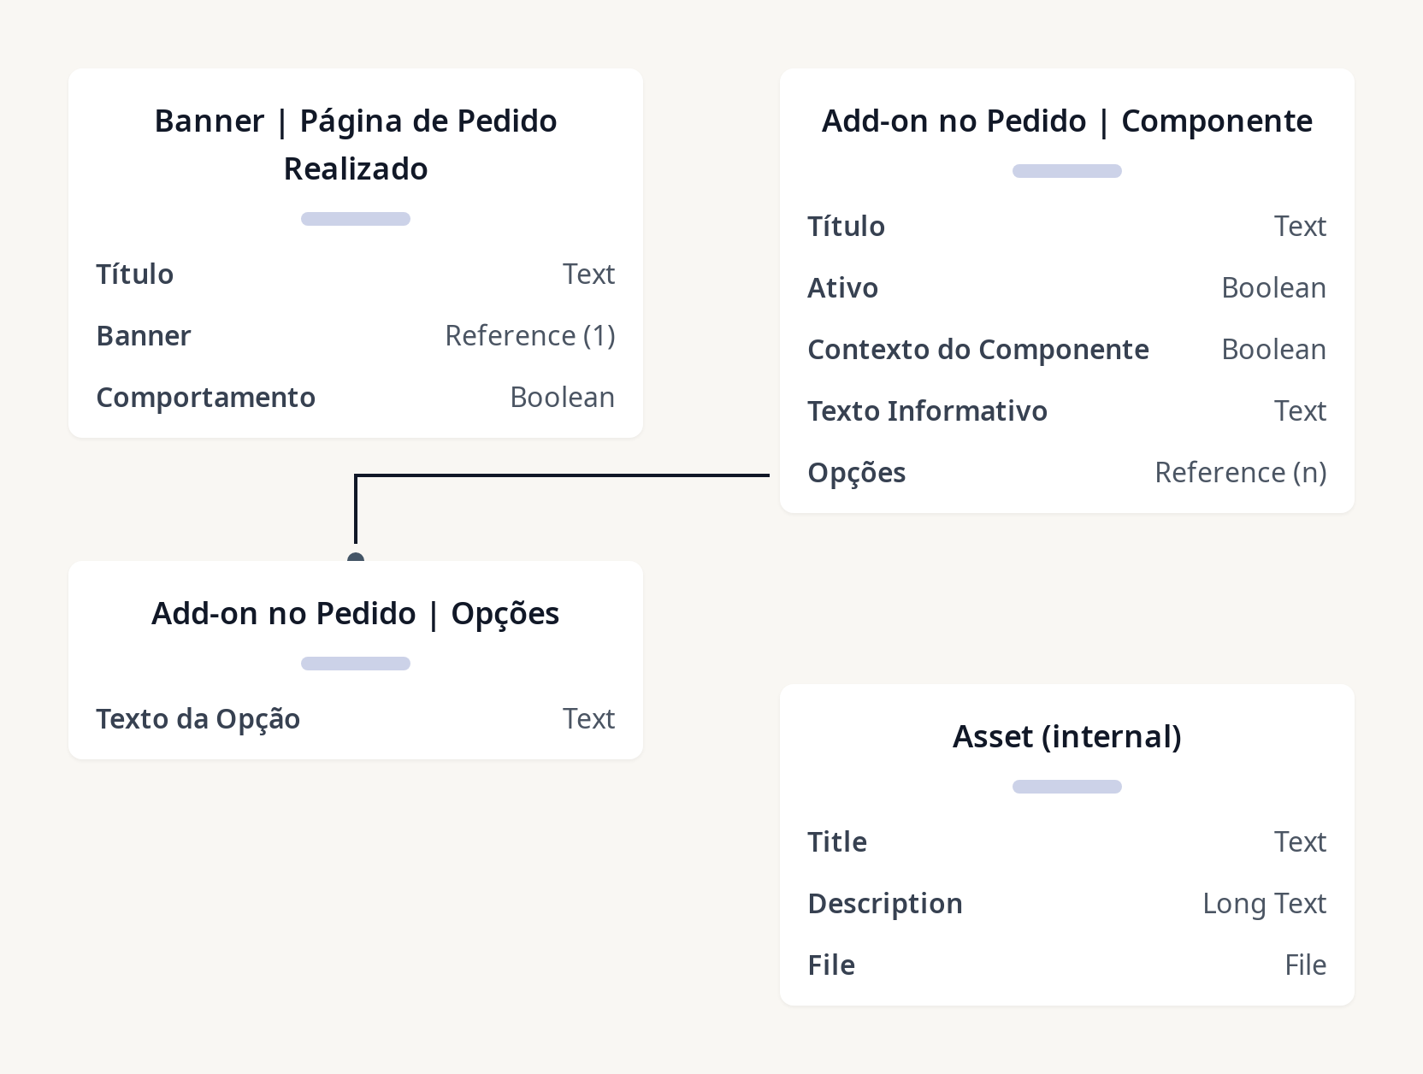Click the 'Ativo' boolean field
1423x1074 pixels.
coord(842,288)
